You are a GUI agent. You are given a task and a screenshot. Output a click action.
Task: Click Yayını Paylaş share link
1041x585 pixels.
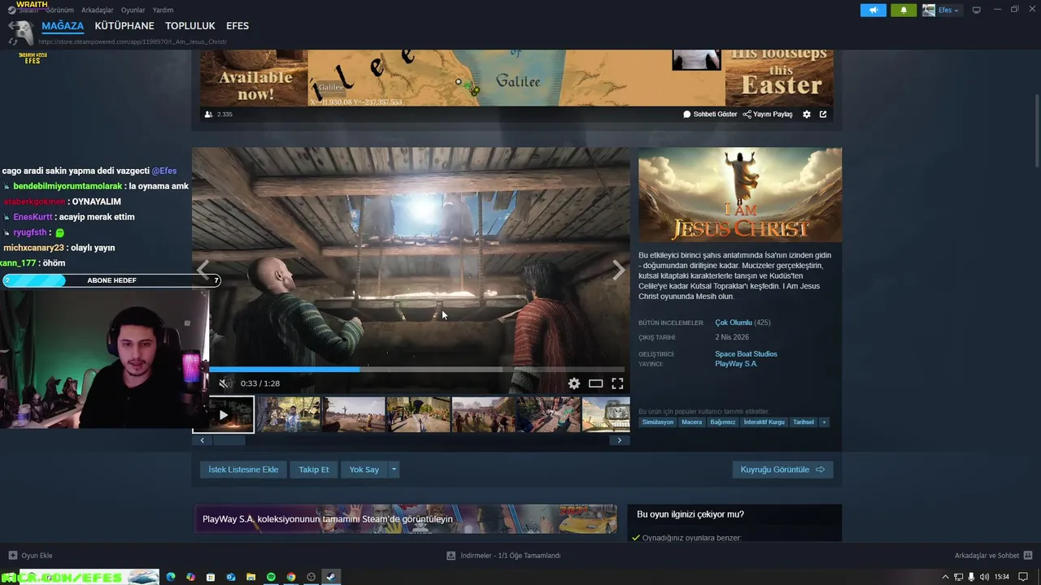point(768,115)
